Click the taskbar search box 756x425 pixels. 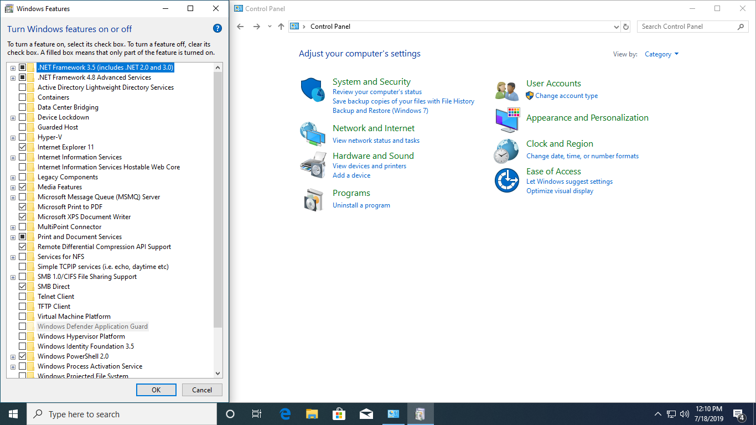click(122, 414)
